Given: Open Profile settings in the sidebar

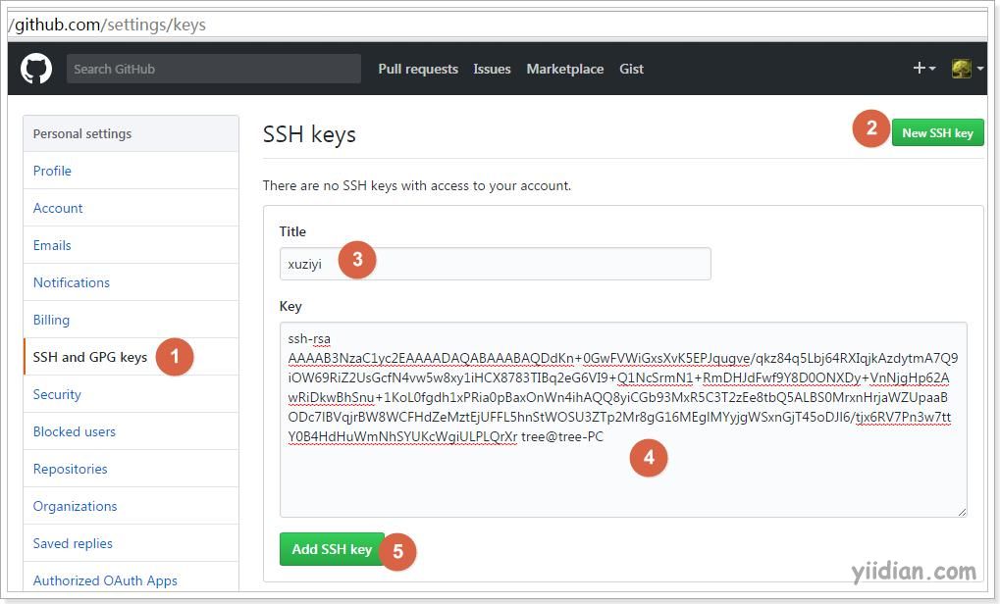Looking at the screenshot, I should click(x=131, y=171).
